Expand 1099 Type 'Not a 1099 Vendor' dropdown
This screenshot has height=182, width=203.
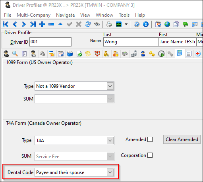click(x=110, y=86)
